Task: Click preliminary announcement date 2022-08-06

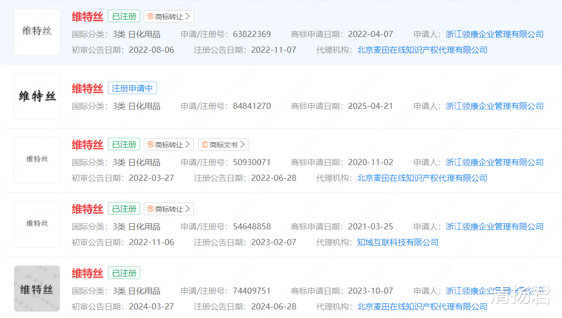Action: tap(151, 50)
